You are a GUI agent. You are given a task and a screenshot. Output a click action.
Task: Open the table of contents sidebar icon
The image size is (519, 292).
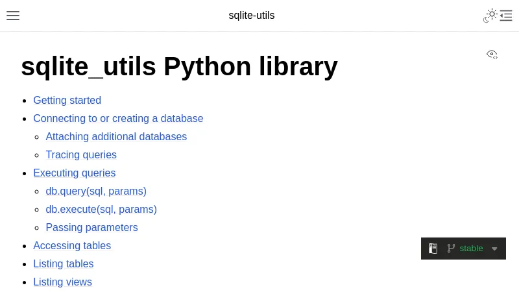[507, 16]
